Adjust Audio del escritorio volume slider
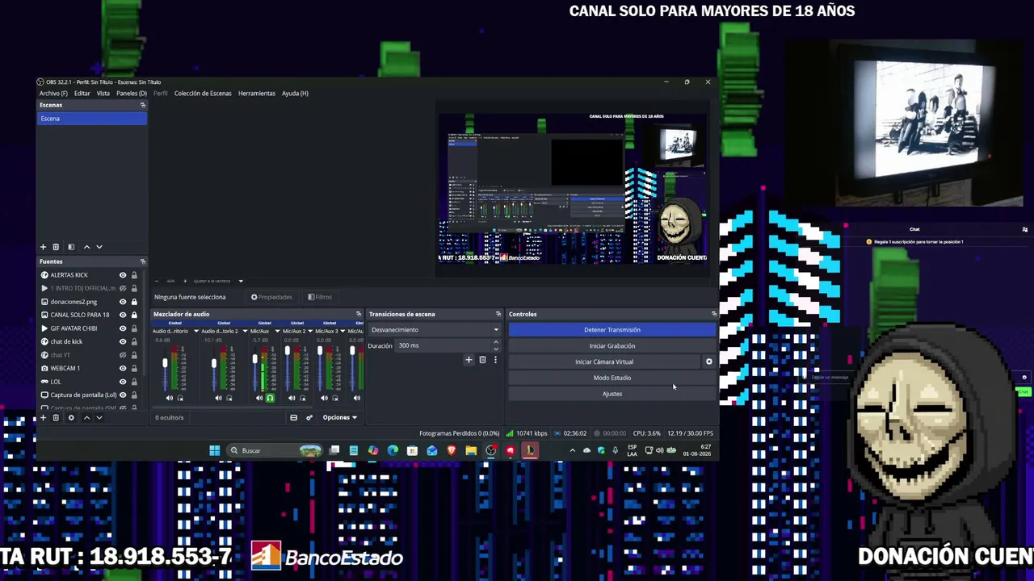Image resolution: width=1034 pixels, height=581 pixels. pyautogui.click(x=165, y=365)
